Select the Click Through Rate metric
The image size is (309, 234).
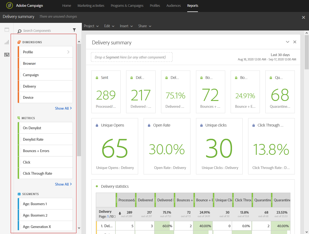(37, 173)
